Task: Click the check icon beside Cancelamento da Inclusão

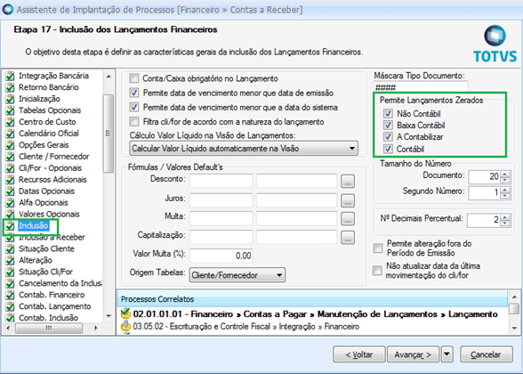Action: 10,283
